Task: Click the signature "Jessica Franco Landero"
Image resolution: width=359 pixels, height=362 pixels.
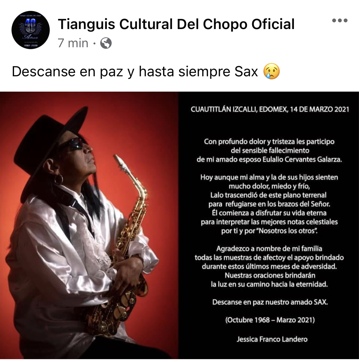Action: (272, 339)
